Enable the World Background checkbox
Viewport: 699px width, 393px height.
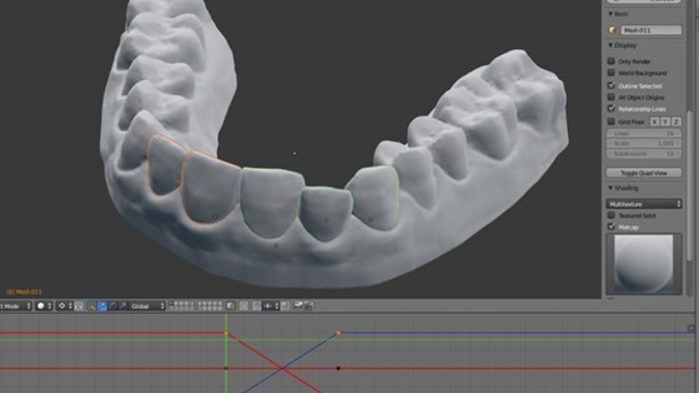611,72
